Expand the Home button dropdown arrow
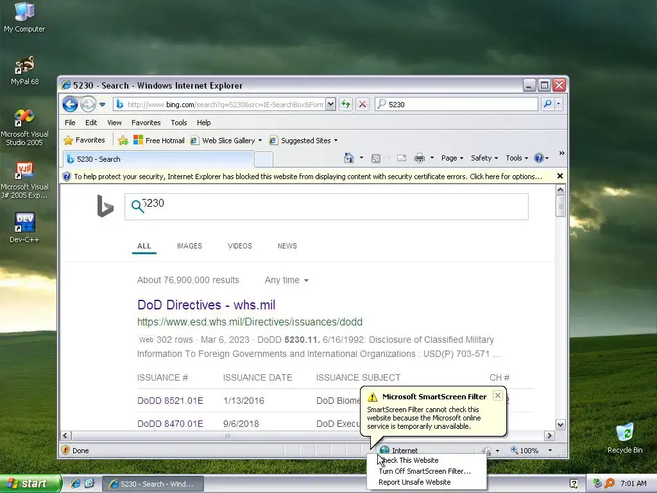This screenshot has width=657, height=493. [x=362, y=158]
